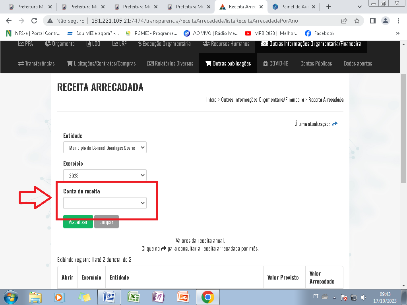Click Outras Informações Orçamentária/Financeira breadcrumb

(x=262, y=100)
